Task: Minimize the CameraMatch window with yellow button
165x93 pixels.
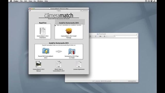Action: (x=32, y=9)
